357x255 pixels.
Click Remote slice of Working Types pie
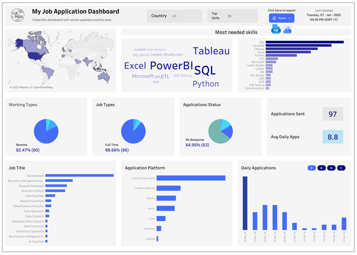tap(43, 134)
